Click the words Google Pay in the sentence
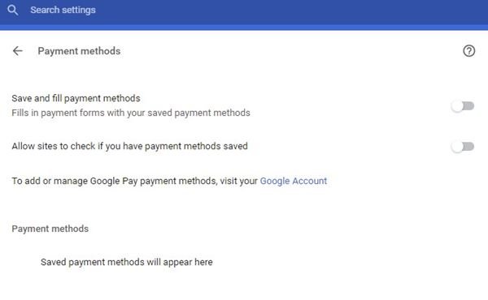This screenshot has height=300, width=488. pyautogui.click(x=114, y=181)
